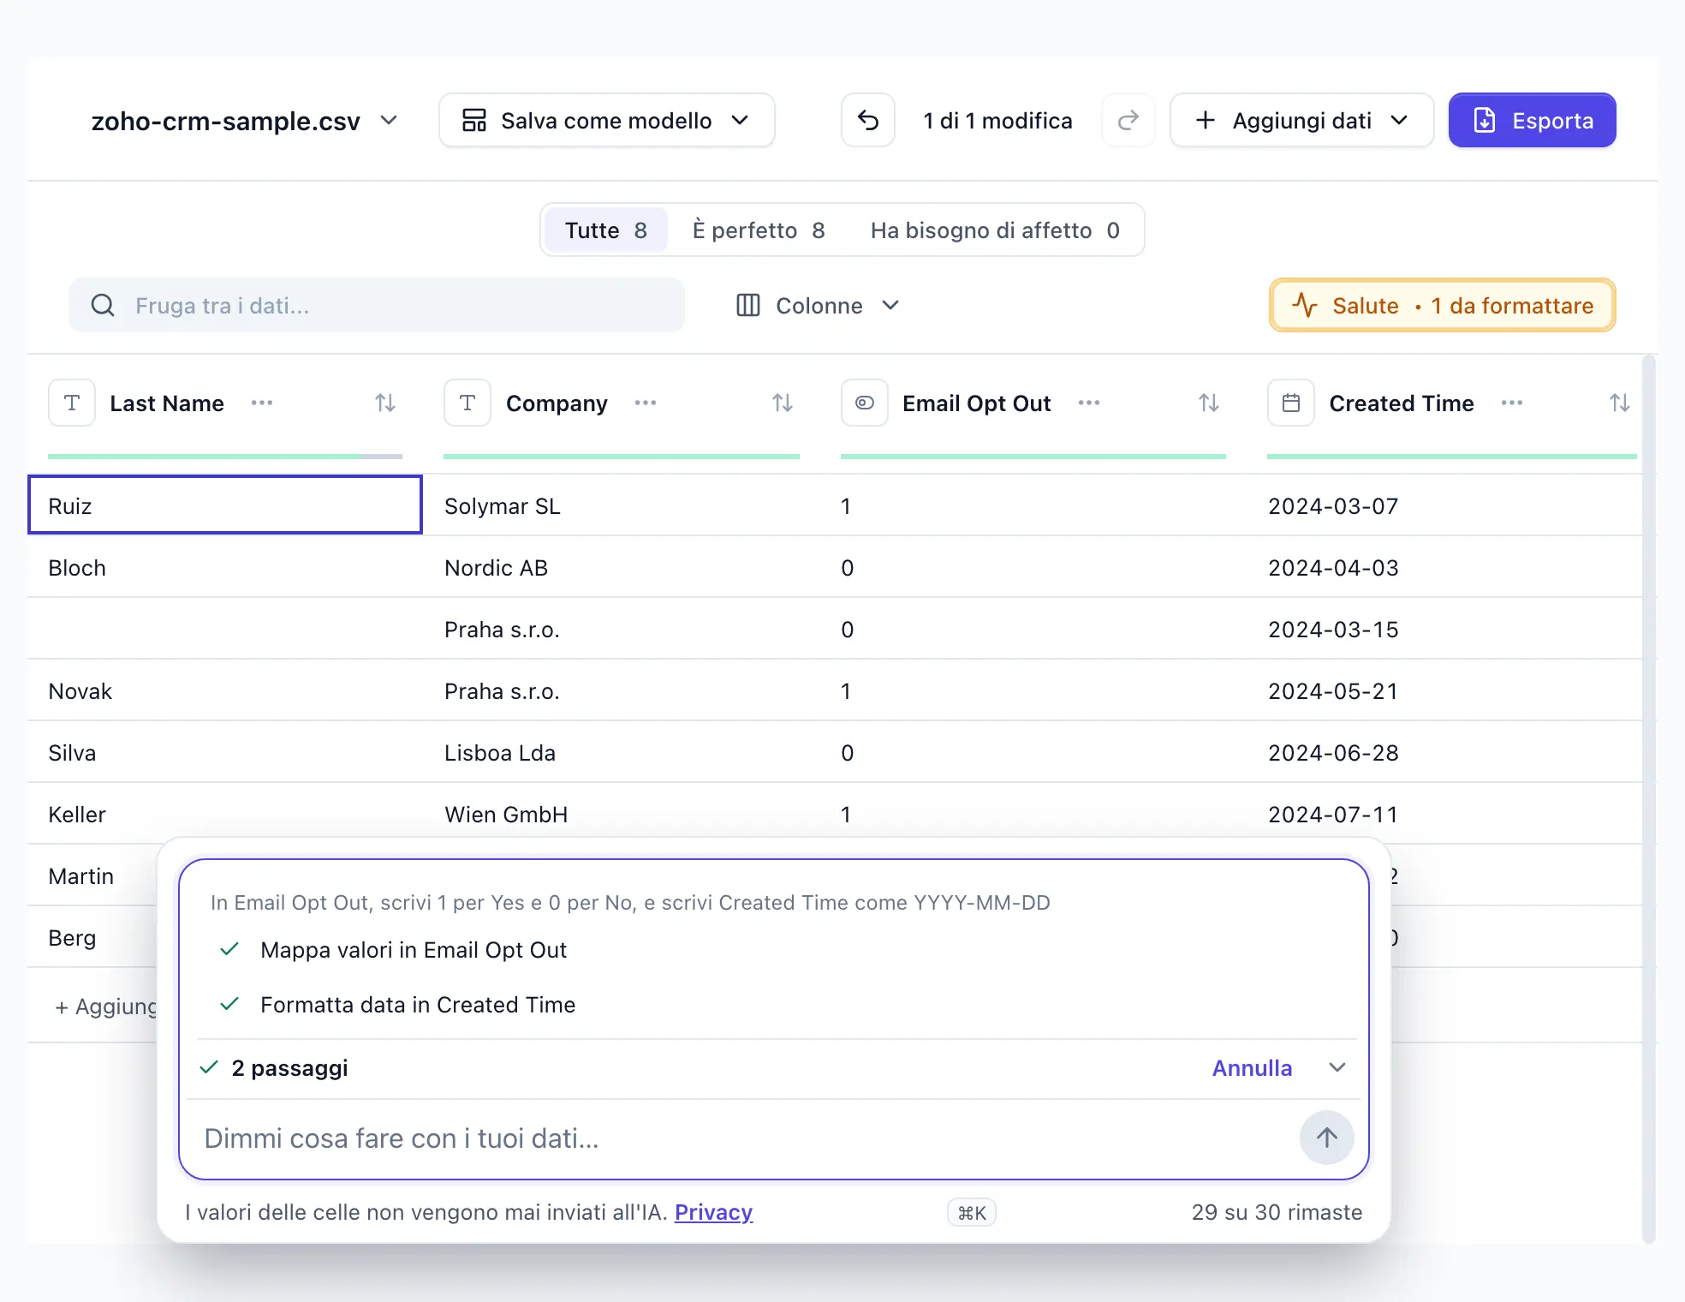
Task: Select the Tutte 8 tab
Action: (x=606, y=230)
